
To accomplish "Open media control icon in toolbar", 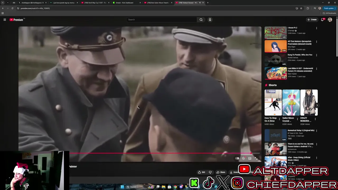I will tap(315, 8).
